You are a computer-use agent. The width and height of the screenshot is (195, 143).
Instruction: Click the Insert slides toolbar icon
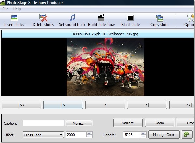click(14, 18)
